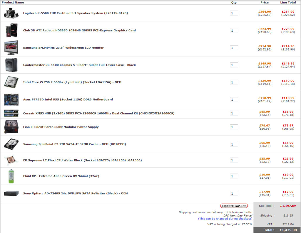This screenshot has height=233, width=301.
Task: Click the Fluid XP+ green bottle image
Action: [11, 176]
